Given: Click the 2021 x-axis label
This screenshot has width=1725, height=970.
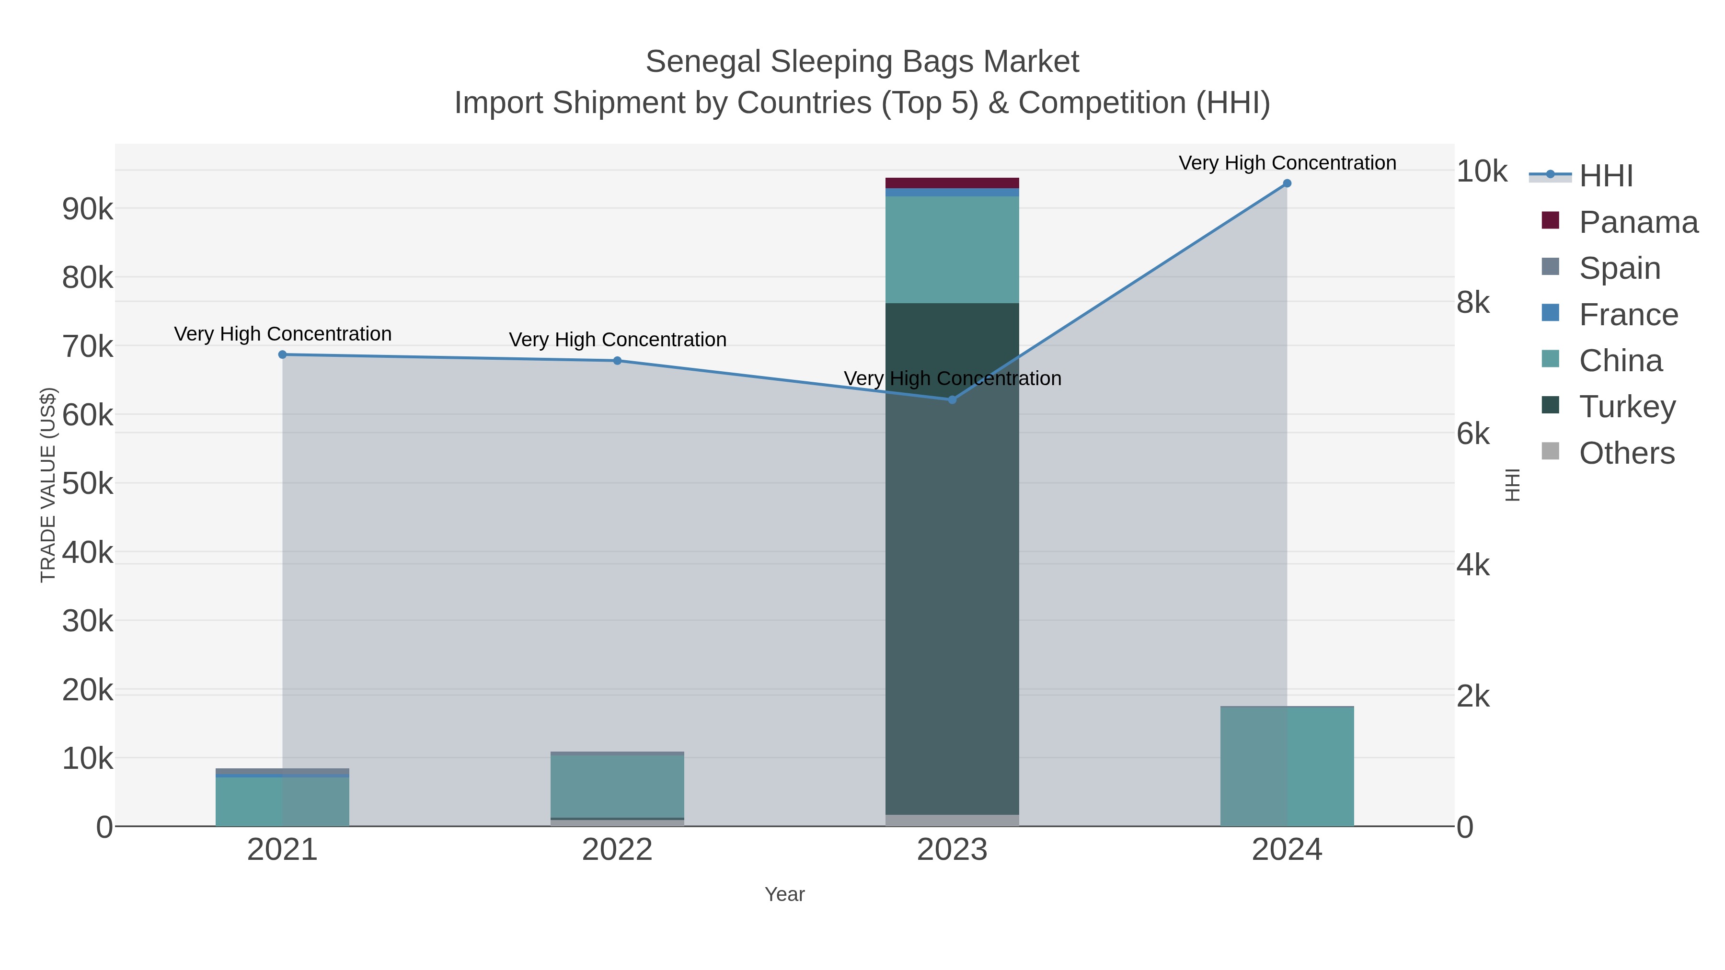Looking at the screenshot, I should 283,850.
